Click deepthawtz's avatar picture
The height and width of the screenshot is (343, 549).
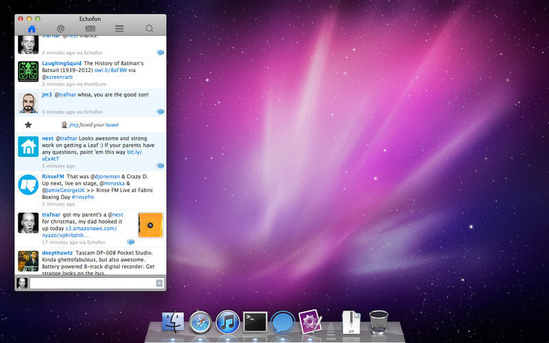tap(28, 261)
